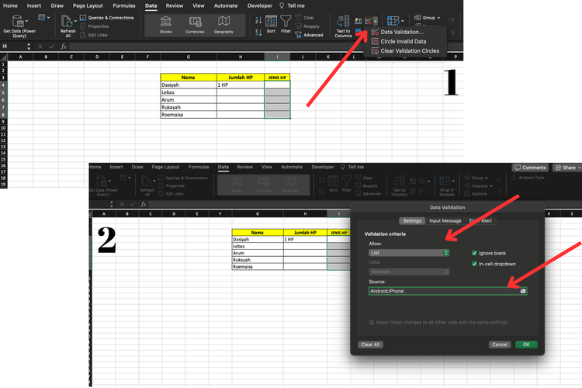Click What-If Analysis icon in upper window
582x388 pixels.
(x=393, y=21)
